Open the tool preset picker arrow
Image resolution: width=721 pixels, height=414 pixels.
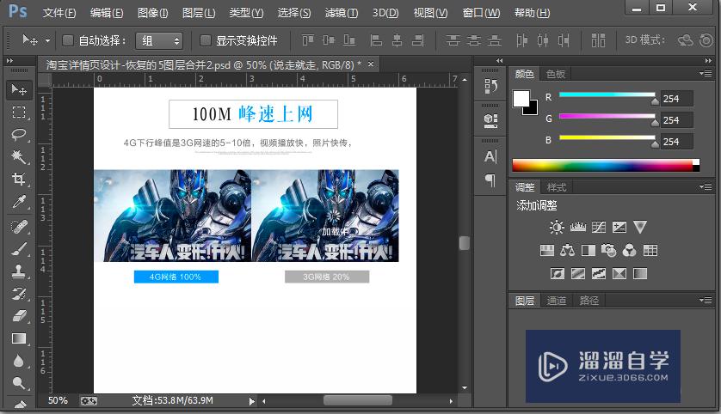(47, 40)
